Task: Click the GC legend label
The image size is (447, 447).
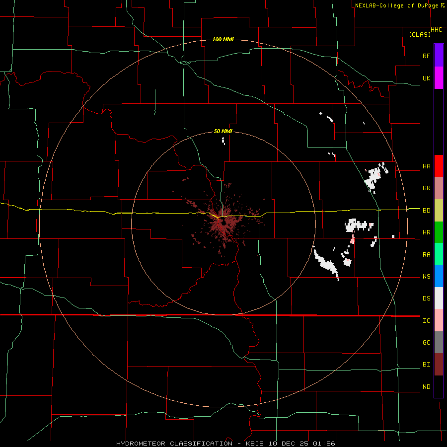Action: 426,343
